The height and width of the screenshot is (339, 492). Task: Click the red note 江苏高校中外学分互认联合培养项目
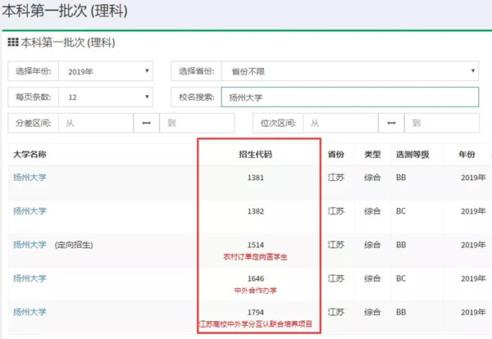point(255,324)
